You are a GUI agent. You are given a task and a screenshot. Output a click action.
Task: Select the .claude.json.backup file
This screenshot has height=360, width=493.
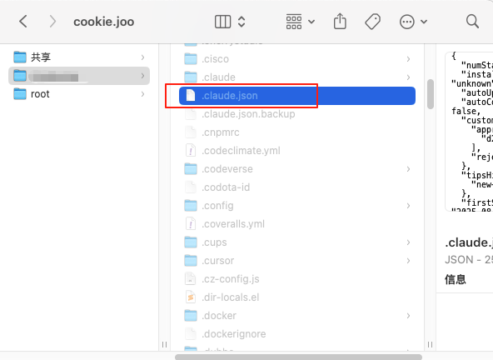(x=297, y=114)
